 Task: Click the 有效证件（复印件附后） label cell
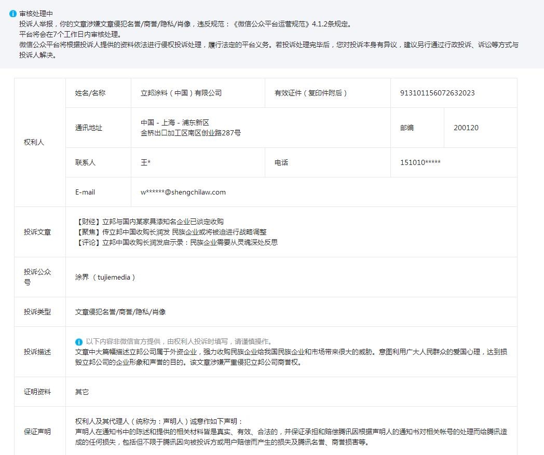[x=311, y=93]
